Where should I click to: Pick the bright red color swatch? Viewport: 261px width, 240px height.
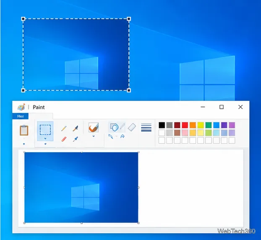(x=185, y=125)
